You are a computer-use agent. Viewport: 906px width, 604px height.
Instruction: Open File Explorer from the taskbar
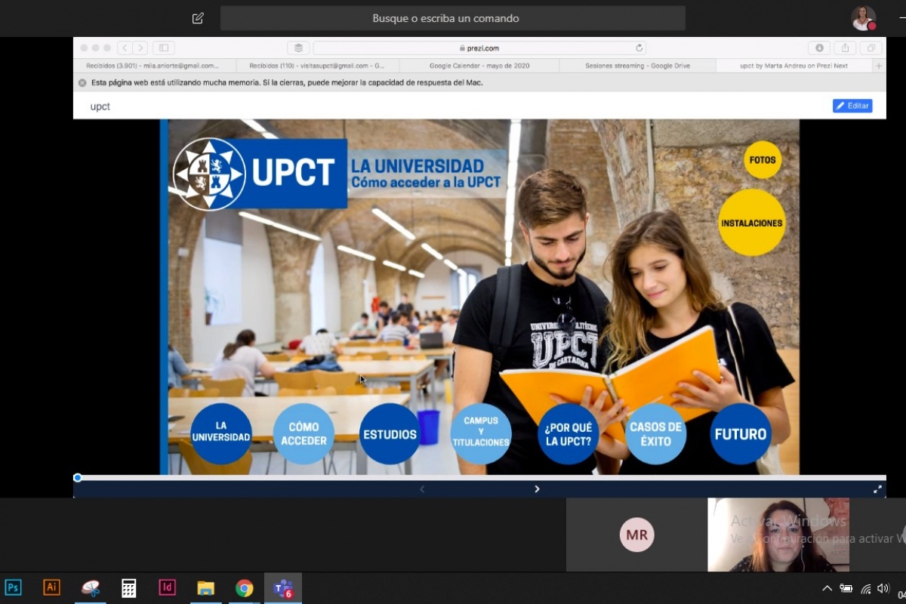coord(205,588)
